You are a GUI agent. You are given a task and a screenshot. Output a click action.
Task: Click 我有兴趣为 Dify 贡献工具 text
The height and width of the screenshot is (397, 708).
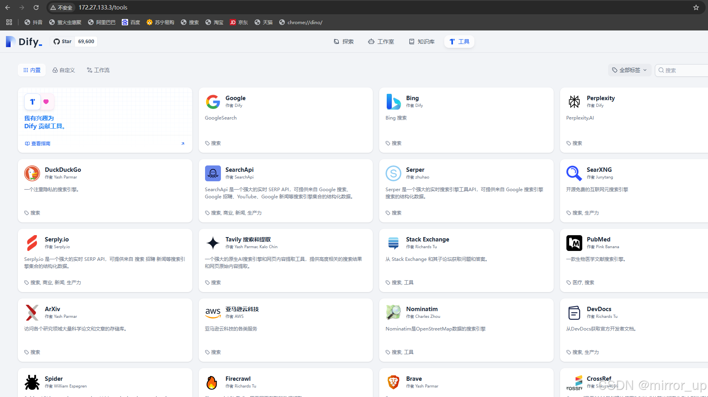(x=44, y=122)
